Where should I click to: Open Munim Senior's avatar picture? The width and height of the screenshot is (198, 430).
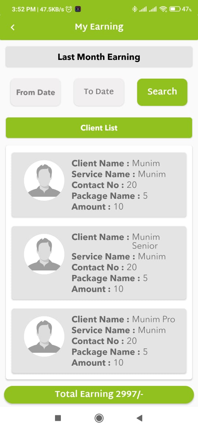tap(44, 254)
